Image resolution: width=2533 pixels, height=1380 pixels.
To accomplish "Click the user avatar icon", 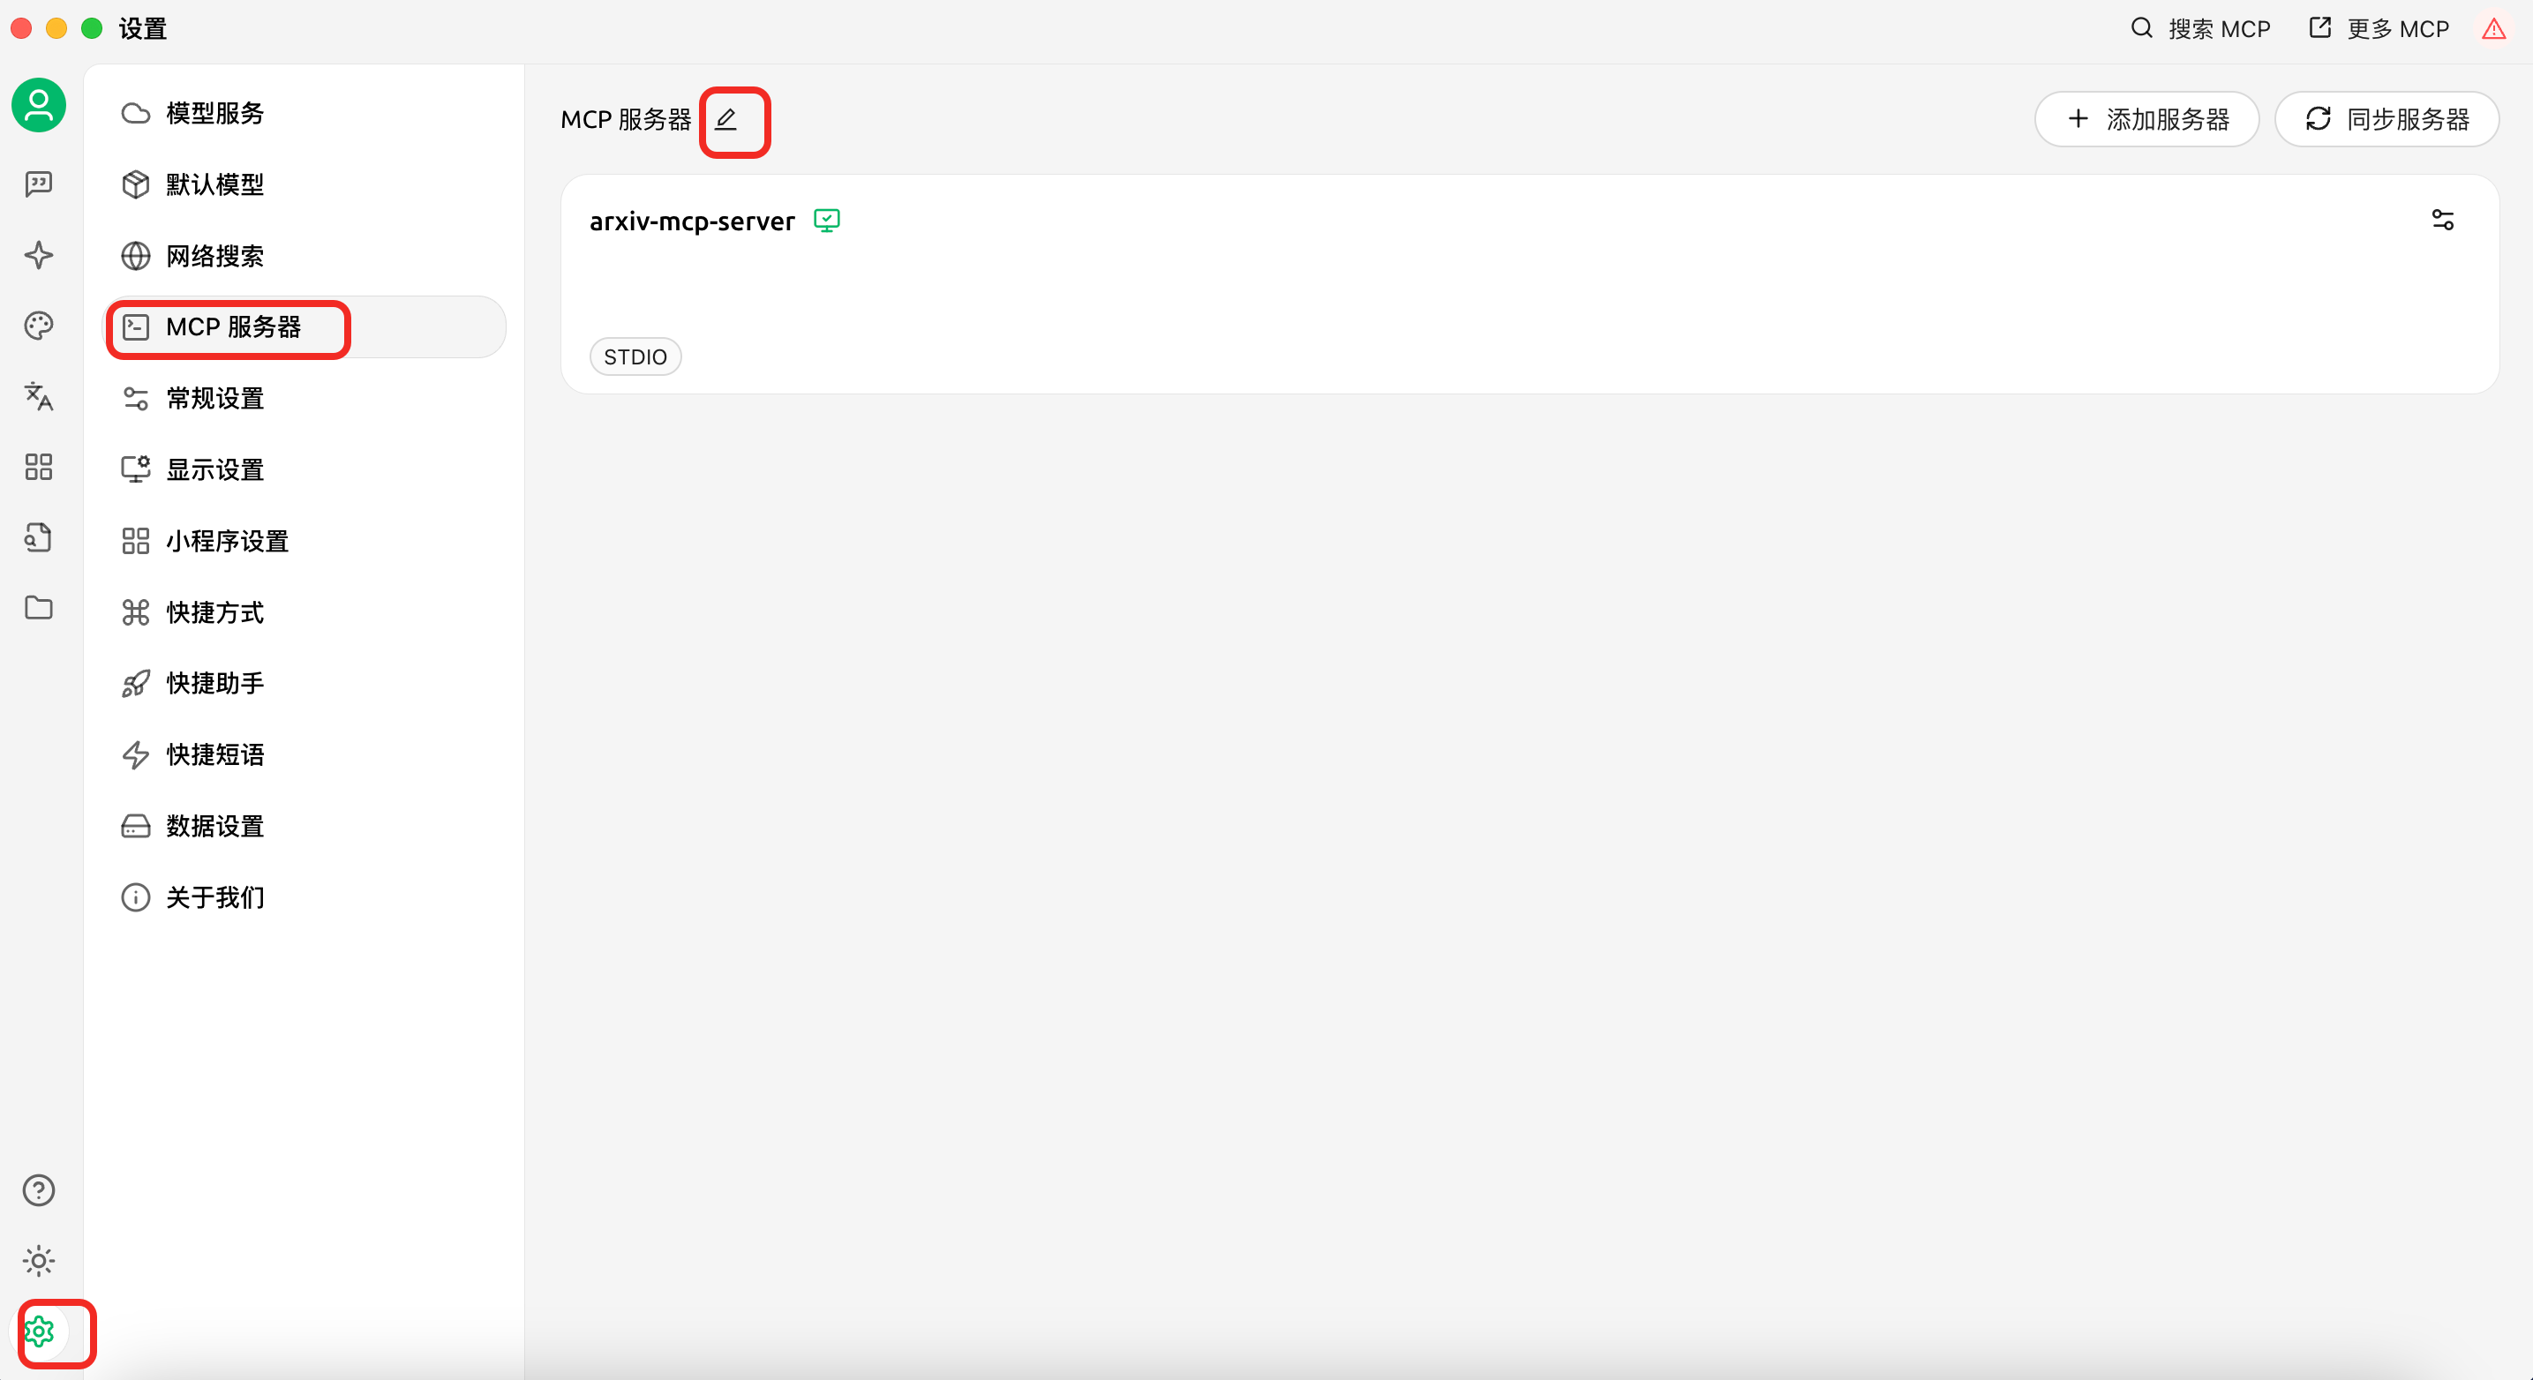I will pos(38,105).
